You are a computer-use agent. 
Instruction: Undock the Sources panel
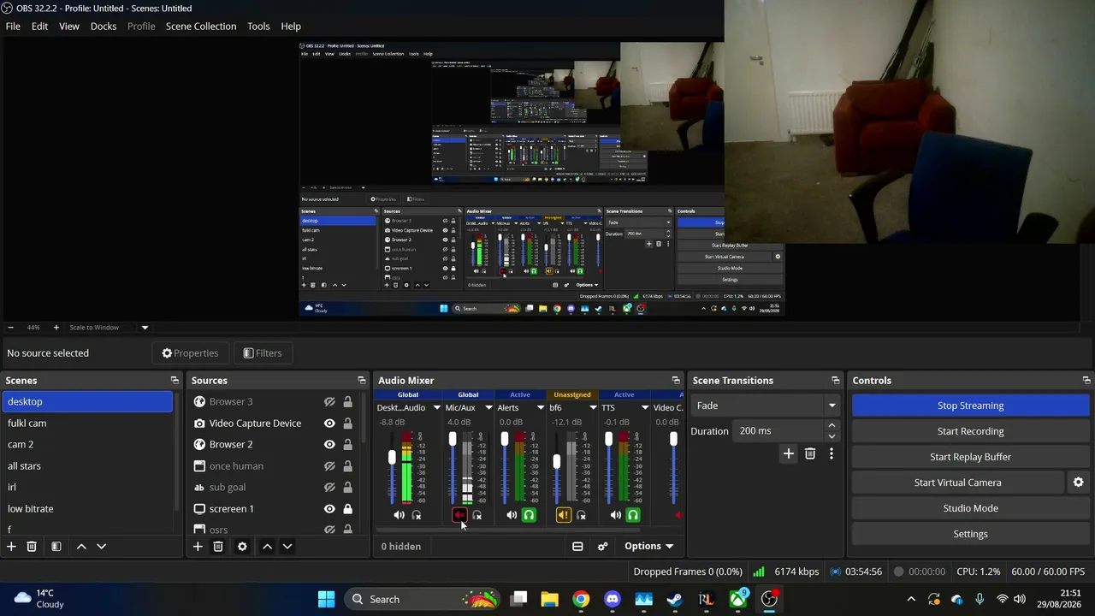(361, 381)
